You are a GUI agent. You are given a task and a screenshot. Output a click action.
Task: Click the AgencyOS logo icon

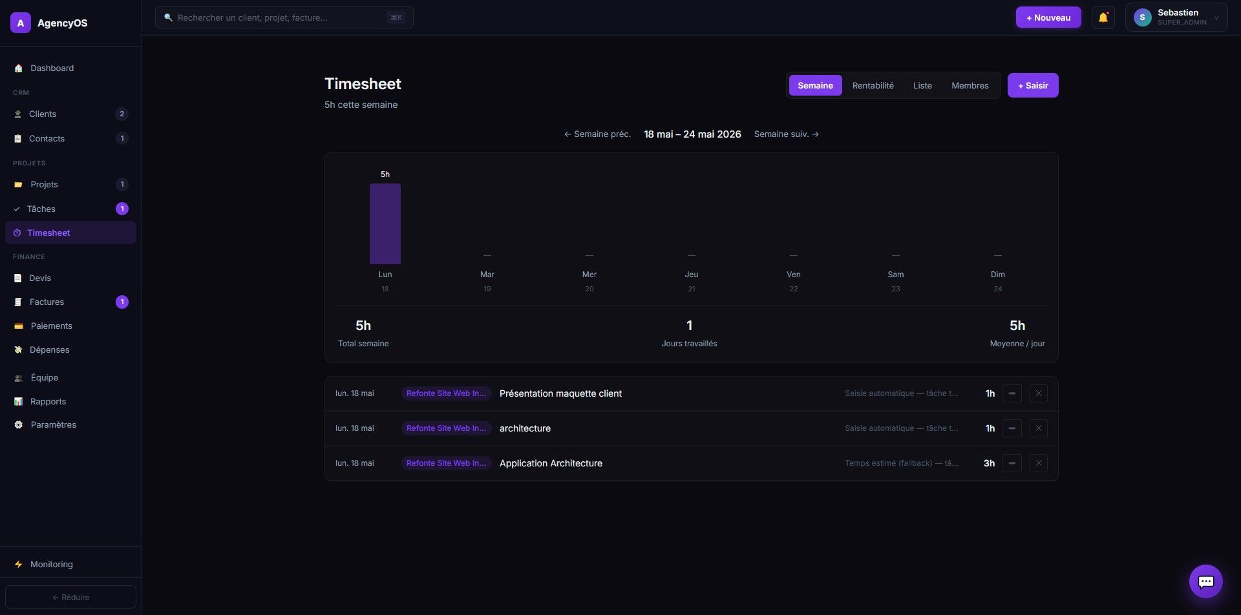tap(21, 23)
